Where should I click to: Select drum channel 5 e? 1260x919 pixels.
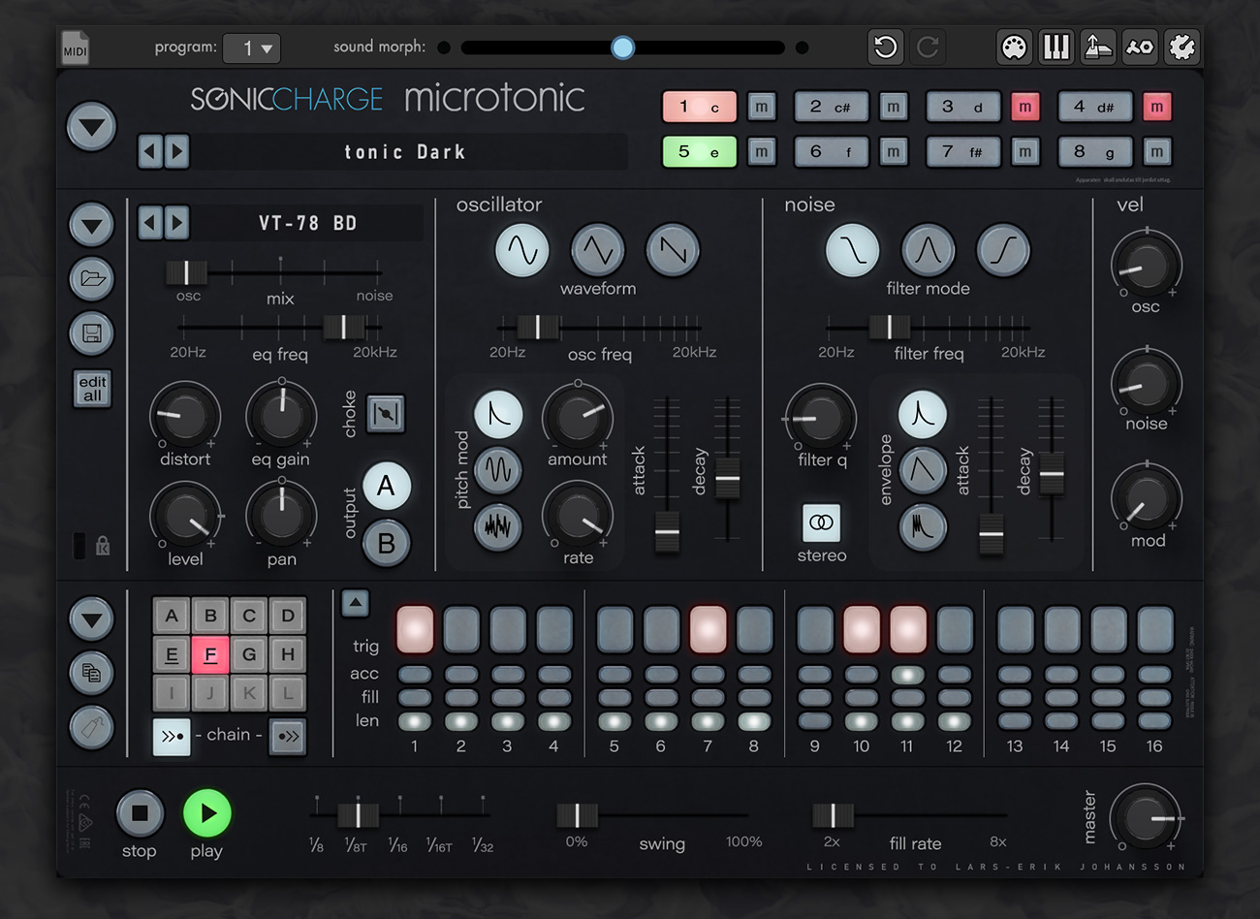pos(699,151)
